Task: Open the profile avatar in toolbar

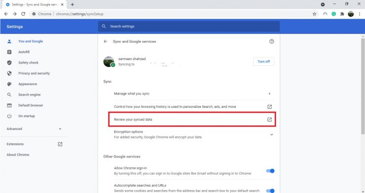Action: pos(351,14)
